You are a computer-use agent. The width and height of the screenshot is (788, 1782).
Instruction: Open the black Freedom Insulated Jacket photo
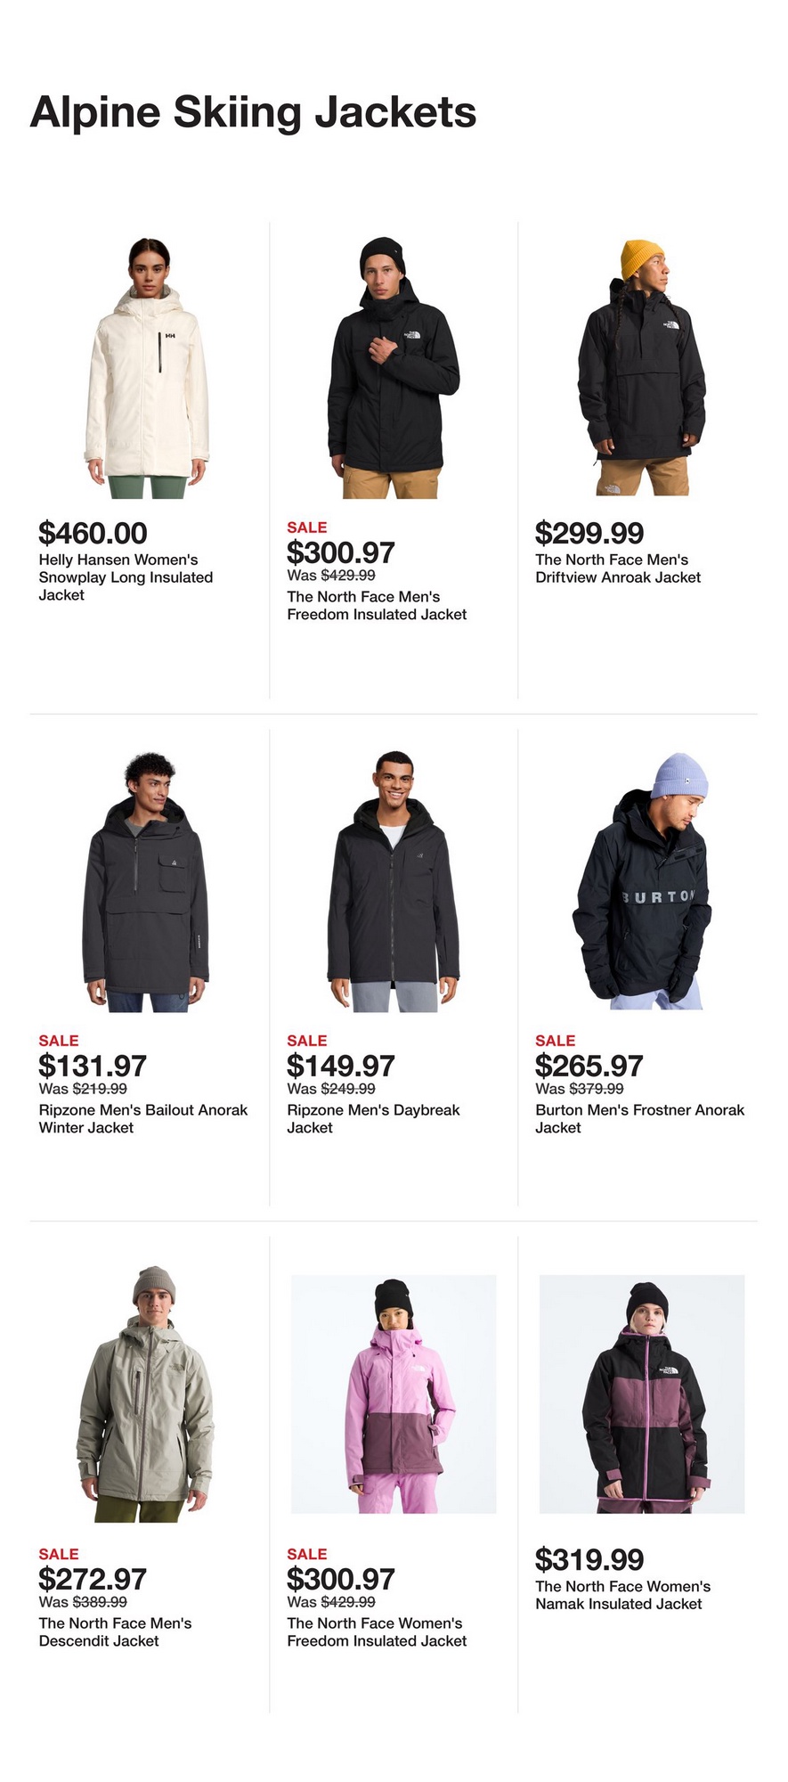(393, 368)
